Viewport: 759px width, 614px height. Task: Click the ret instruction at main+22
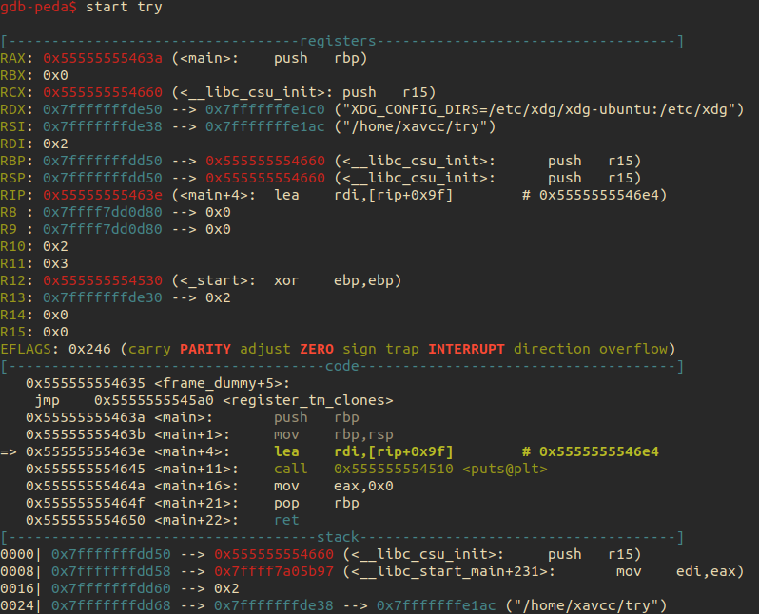285,520
